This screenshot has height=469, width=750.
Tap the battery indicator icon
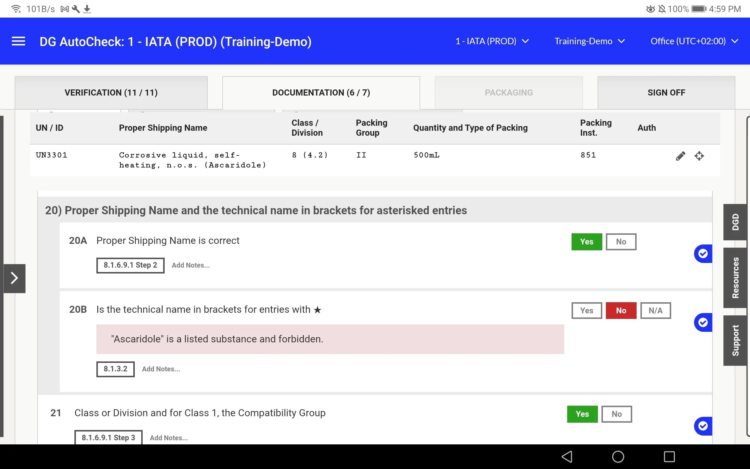(699, 9)
